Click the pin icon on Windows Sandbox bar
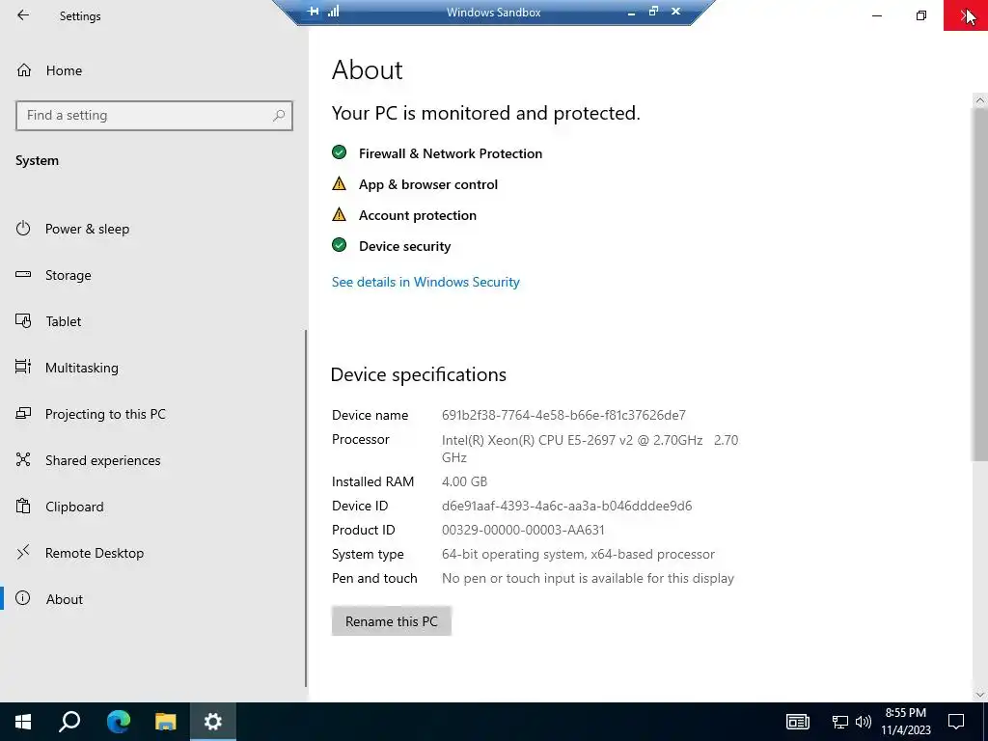988x741 pixels. (314, 12)
